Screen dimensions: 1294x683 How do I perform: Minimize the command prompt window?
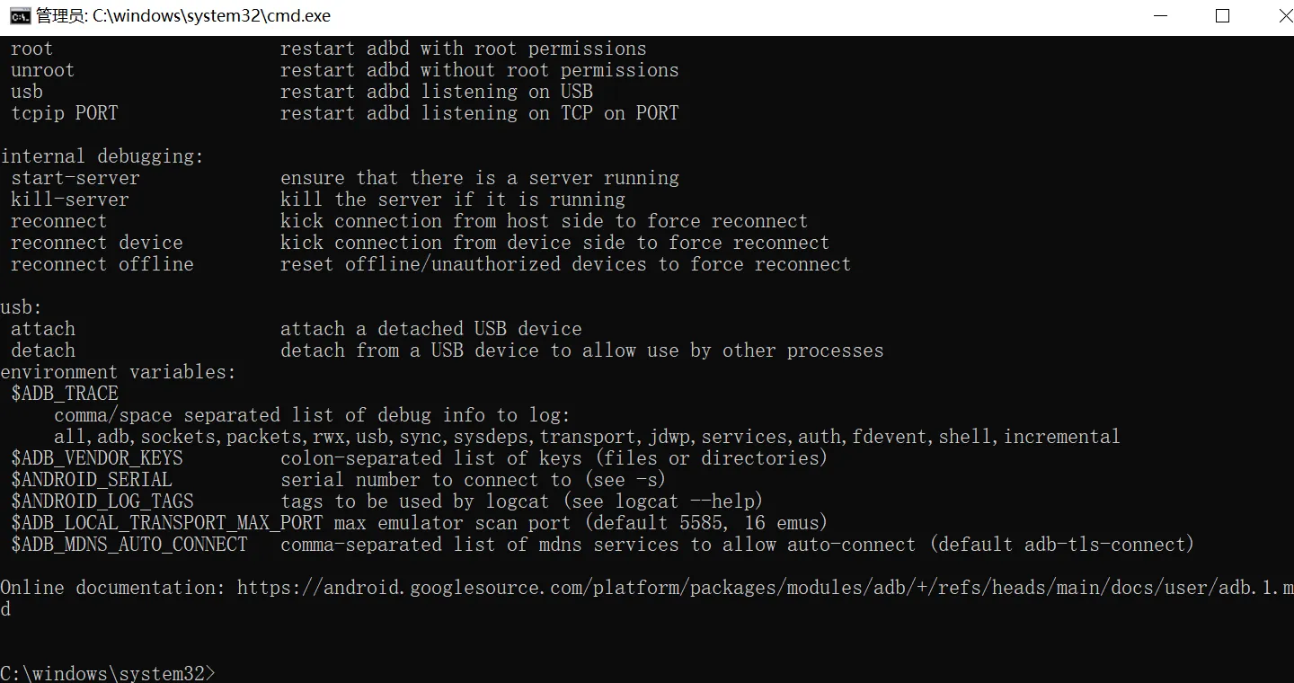(x=1165, y=16)
